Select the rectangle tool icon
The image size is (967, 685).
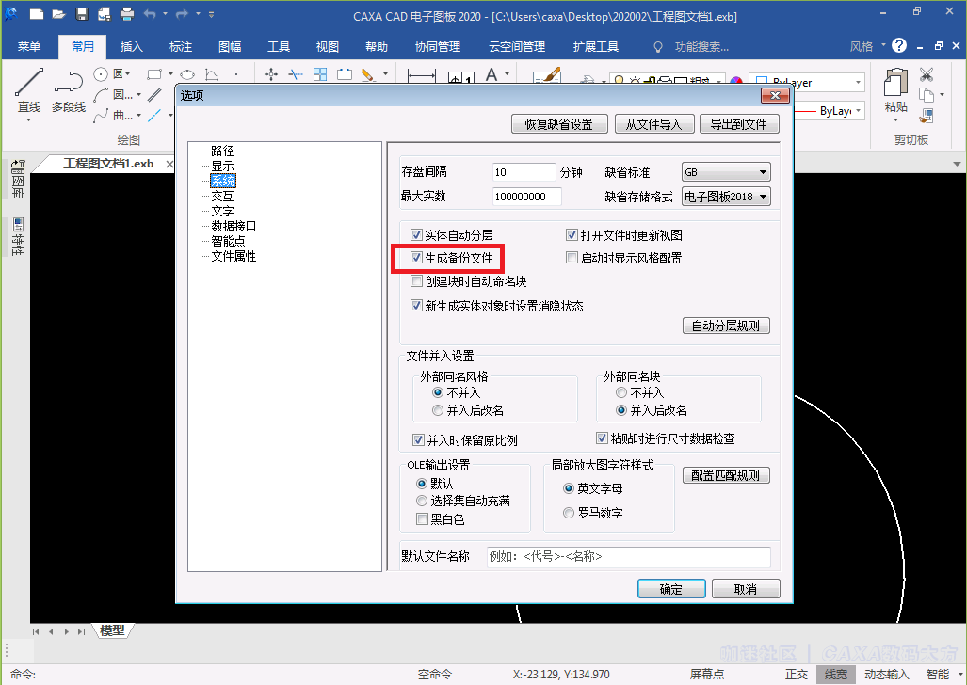point(154,74)
